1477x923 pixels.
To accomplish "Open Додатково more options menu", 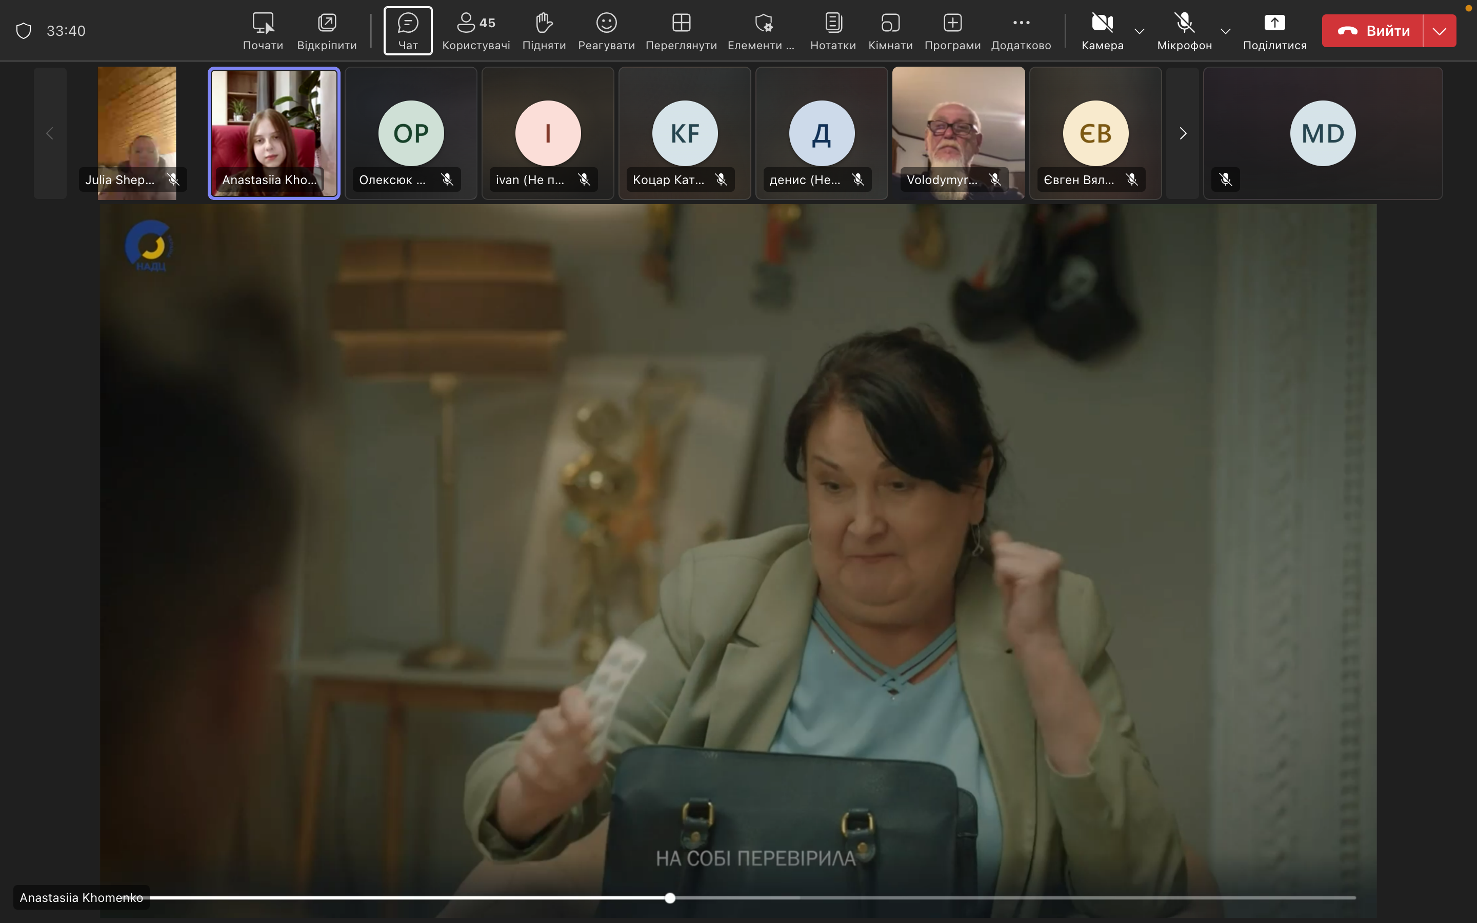I will (x=1021, y=31).
